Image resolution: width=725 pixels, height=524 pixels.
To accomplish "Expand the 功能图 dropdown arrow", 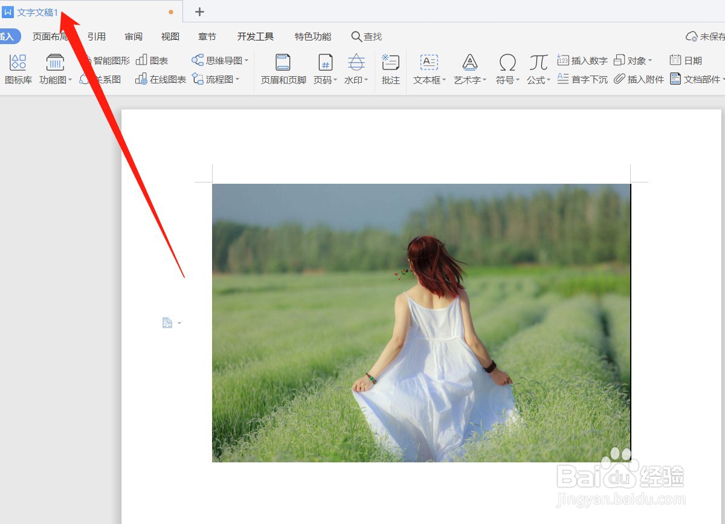I will point(70,80).
